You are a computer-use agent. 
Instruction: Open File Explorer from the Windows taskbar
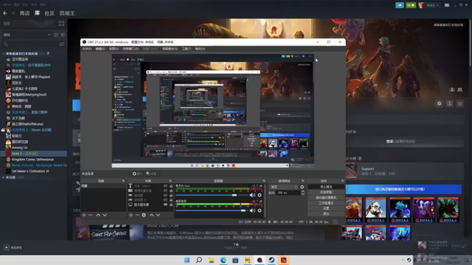point(211,260)
